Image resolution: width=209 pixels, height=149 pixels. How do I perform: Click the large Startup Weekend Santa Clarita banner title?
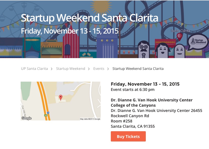(90, 18)
